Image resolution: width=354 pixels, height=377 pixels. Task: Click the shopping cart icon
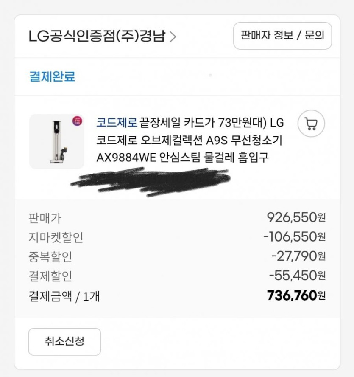click(x=311, y=124)
